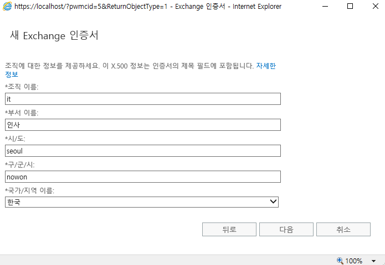Click the 부서 이름 input field

143,125
